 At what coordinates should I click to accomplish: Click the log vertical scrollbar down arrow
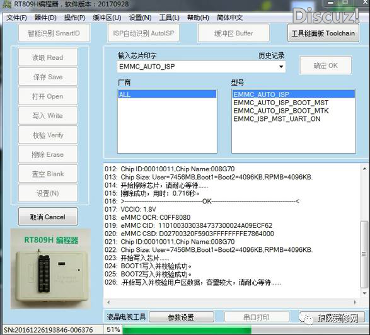coord(364,293)
